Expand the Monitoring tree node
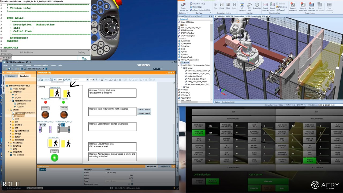The height and width of the screenshot is (193, 343). pos(8,143)
